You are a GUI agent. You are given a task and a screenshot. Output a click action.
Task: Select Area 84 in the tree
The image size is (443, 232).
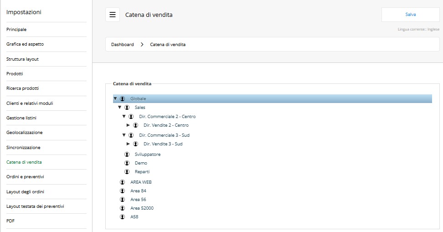pos(138,191)
